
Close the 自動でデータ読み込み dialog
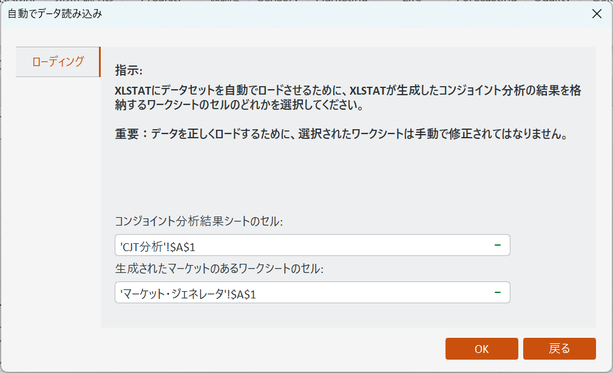pyautogui.click(x=597, y=15)
